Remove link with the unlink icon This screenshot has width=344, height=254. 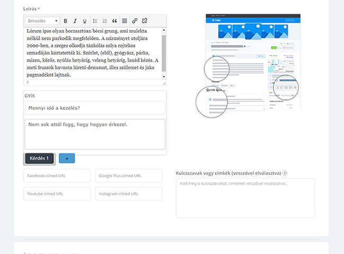pos(144,21)
